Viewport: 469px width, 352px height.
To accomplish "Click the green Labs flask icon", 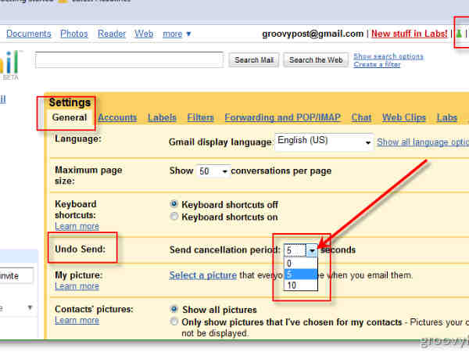I will [x=459, y=34].
